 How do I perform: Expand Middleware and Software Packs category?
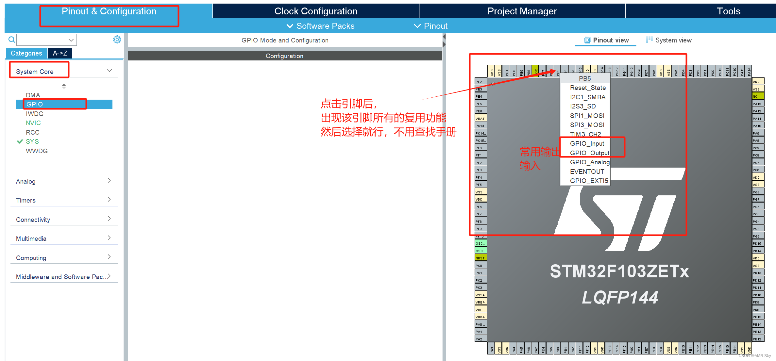[109, 276]
